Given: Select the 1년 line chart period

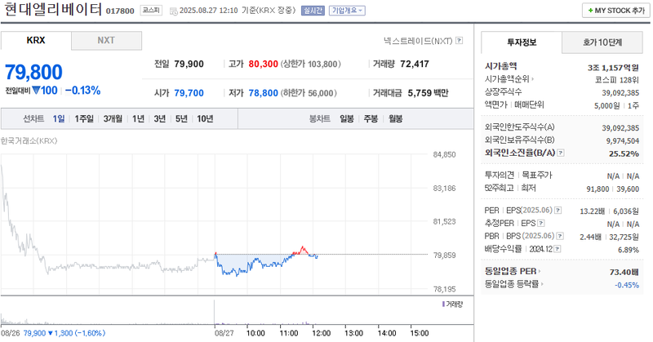Looking at the screenshot, I should point(138,118).
